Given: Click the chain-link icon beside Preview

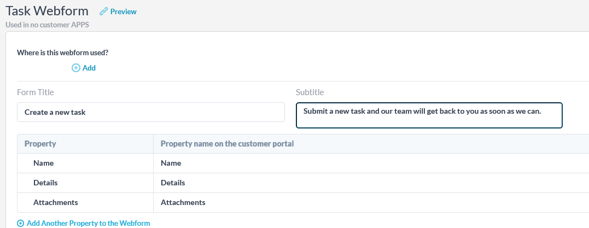Looking at the screenshot, I should point(103,11).
